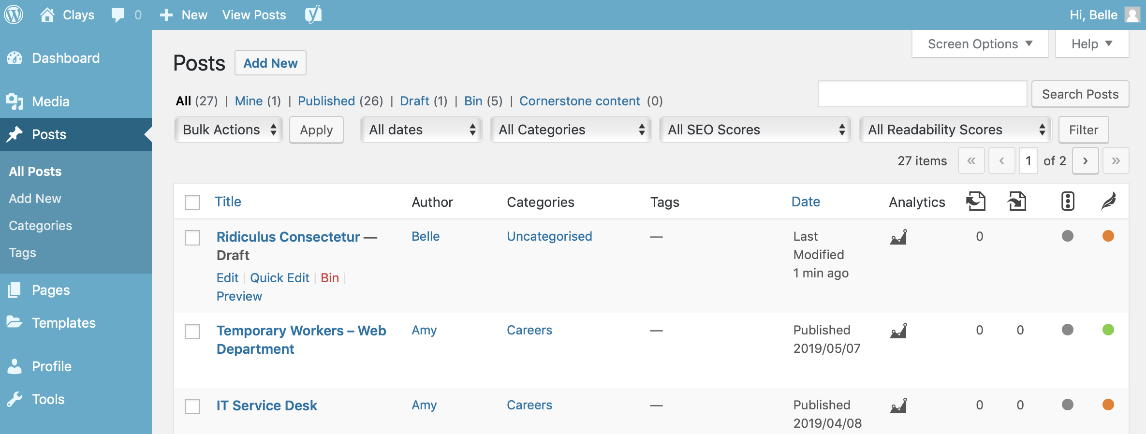Open Add New in Posts submenu
Screen dimensions: 1146x434
(x=35, y=199)
